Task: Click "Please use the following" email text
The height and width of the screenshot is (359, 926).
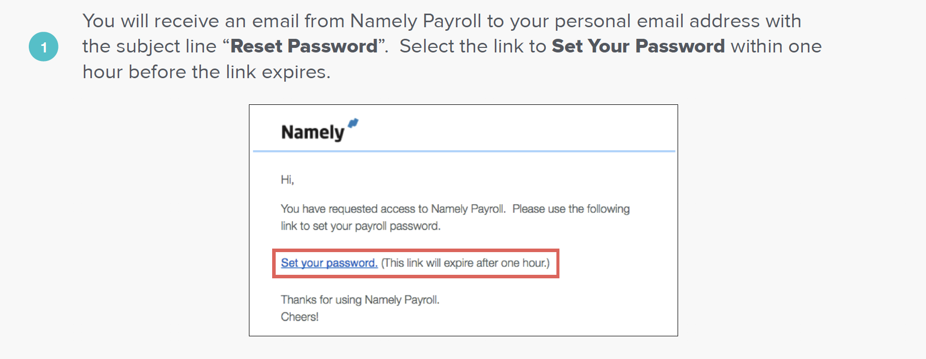Action: (x=571, y=209)
